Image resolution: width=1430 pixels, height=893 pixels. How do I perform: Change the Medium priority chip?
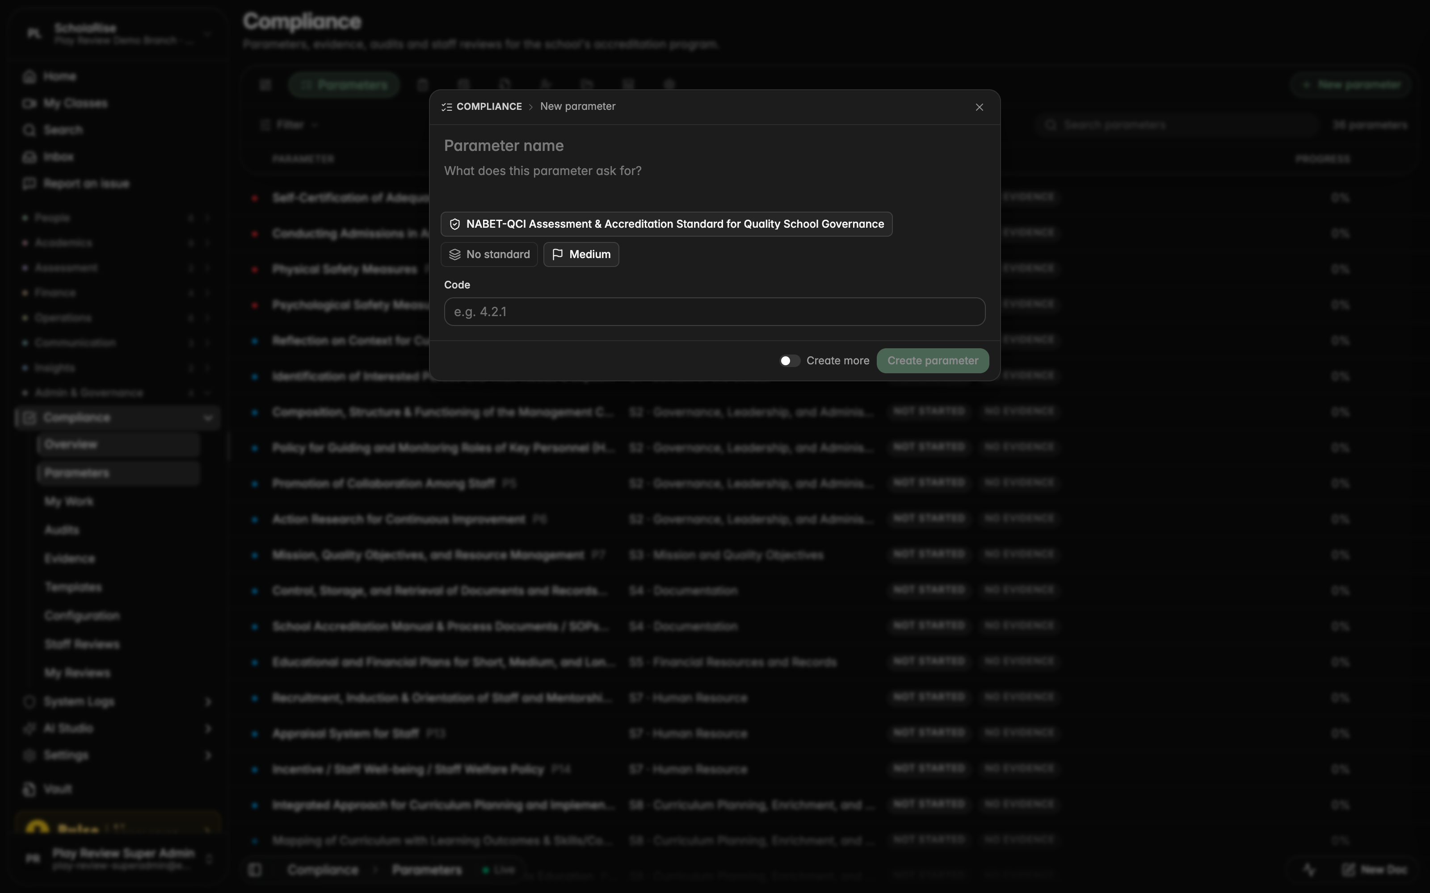(581, 255)
